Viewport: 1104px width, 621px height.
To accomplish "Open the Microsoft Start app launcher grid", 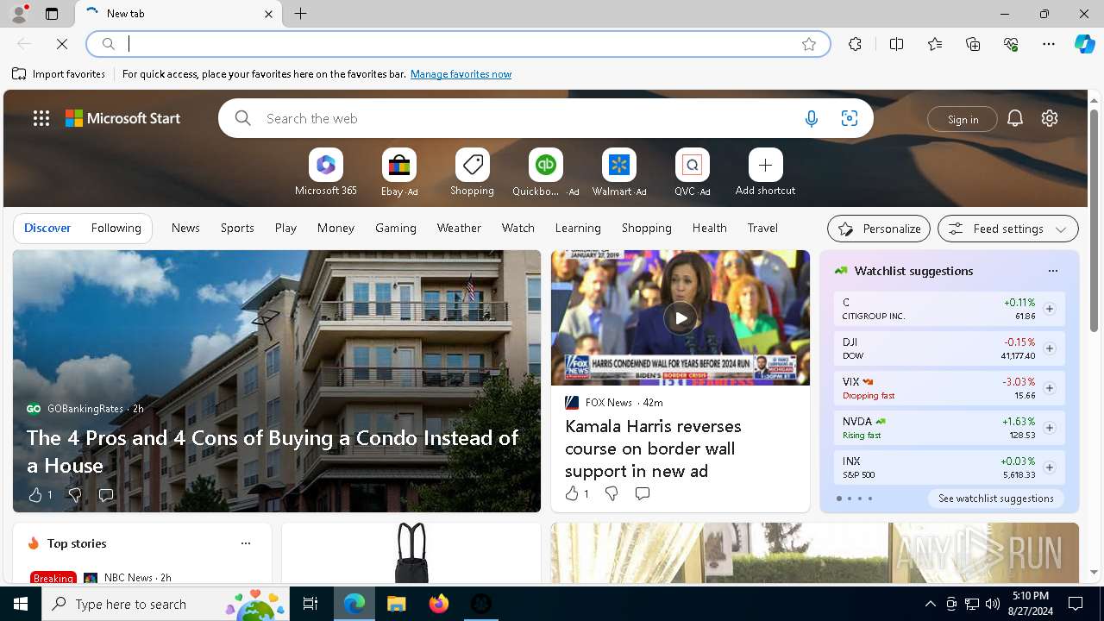I will pos(41,118).
